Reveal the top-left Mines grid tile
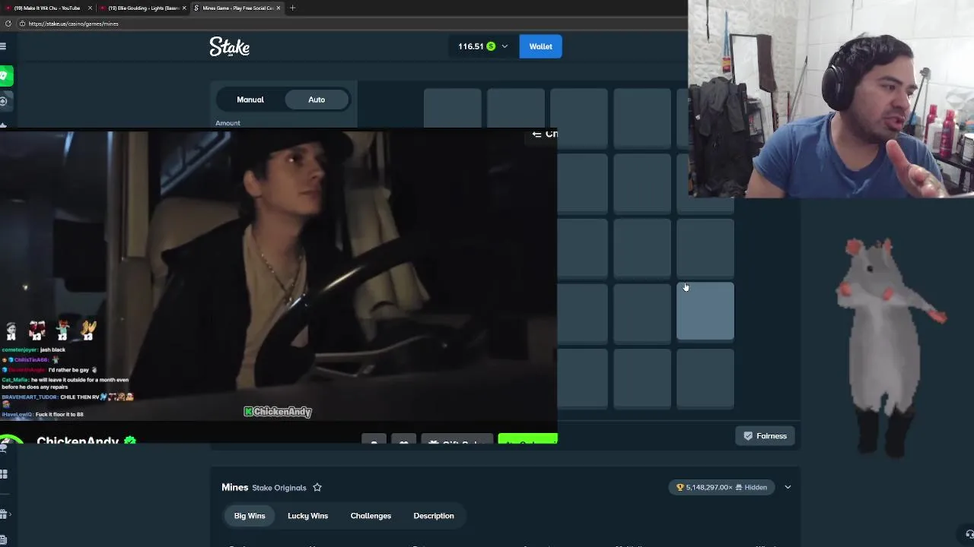 pyautogui.click(x=453, y=108)
